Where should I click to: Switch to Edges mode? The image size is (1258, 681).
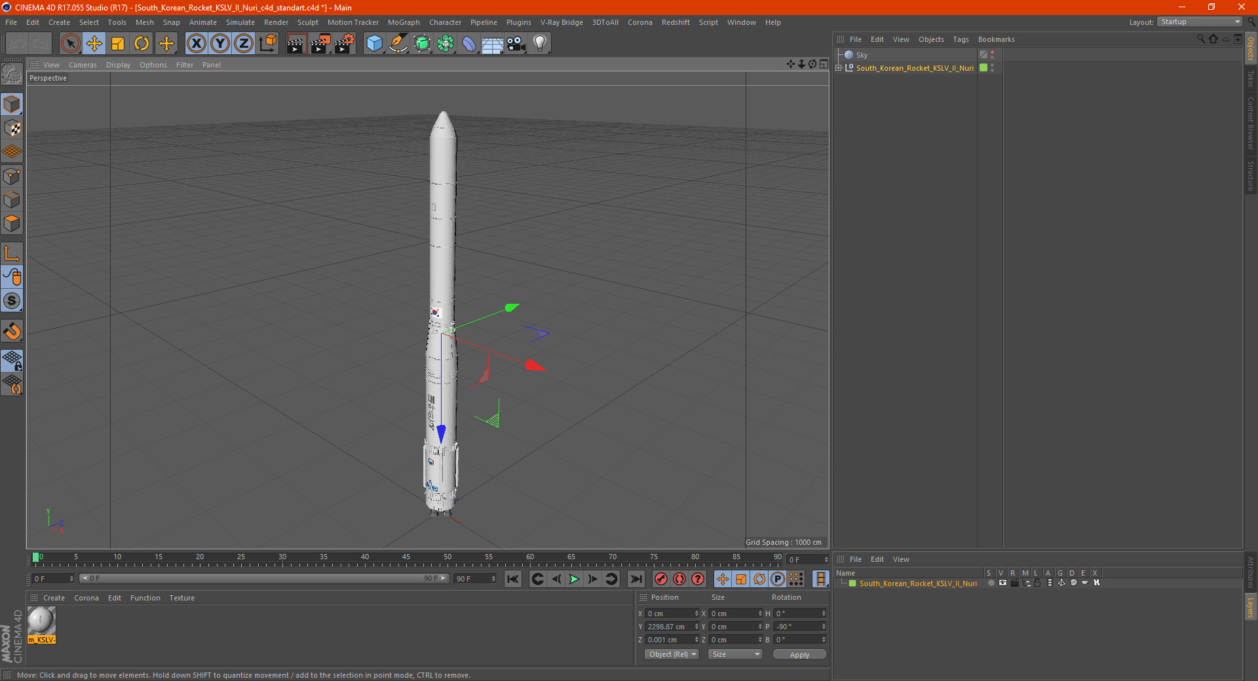click(x=12, y=200)
